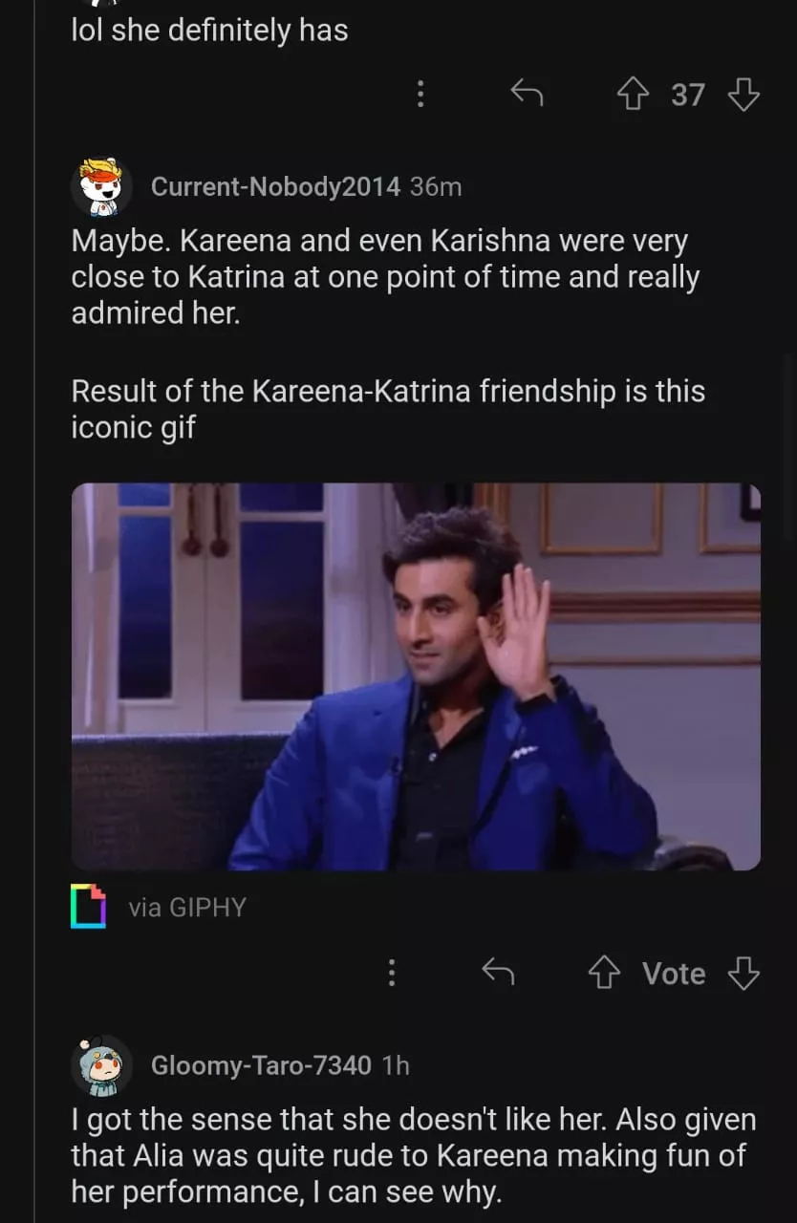Downvote Current-Nobody2014's gif comment
Viewport: 797px width, 1223px height.
pos(743,974)
